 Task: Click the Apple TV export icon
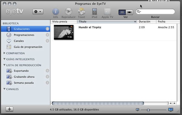107,11
